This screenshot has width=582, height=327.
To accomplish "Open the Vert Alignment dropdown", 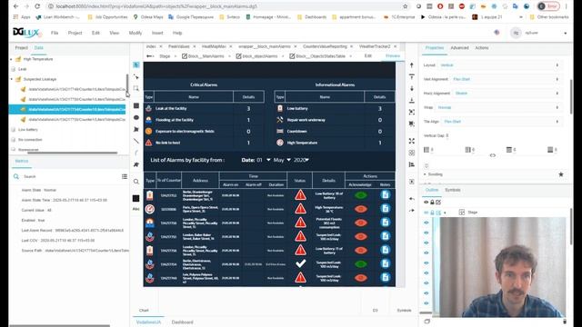I will [x=506, y=79].
